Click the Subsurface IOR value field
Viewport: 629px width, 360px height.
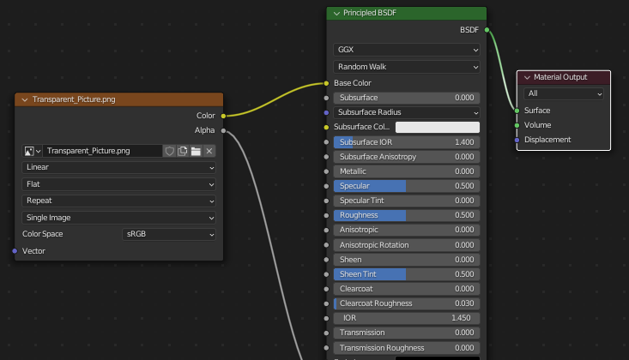click(x=407, y=142)
